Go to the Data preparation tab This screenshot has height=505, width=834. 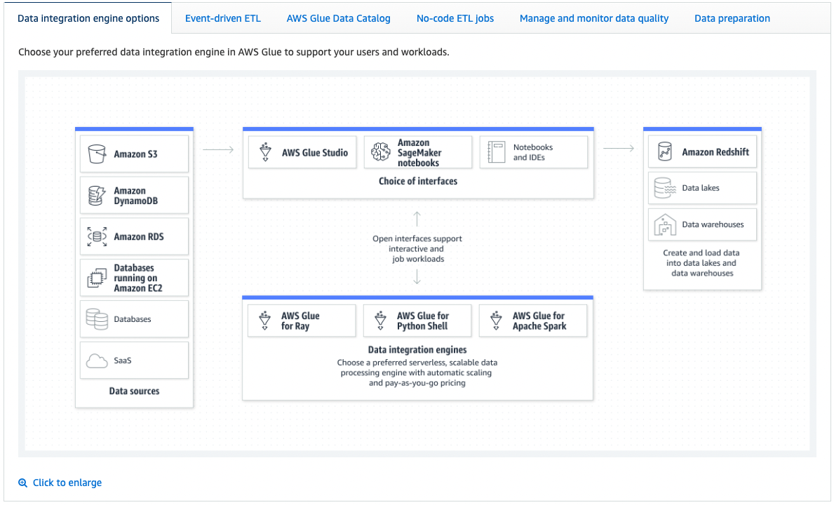[x=732, y=19]
